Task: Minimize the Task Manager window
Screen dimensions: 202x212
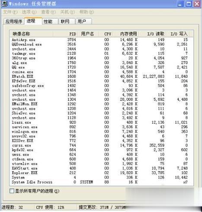Action: point(180,4)
